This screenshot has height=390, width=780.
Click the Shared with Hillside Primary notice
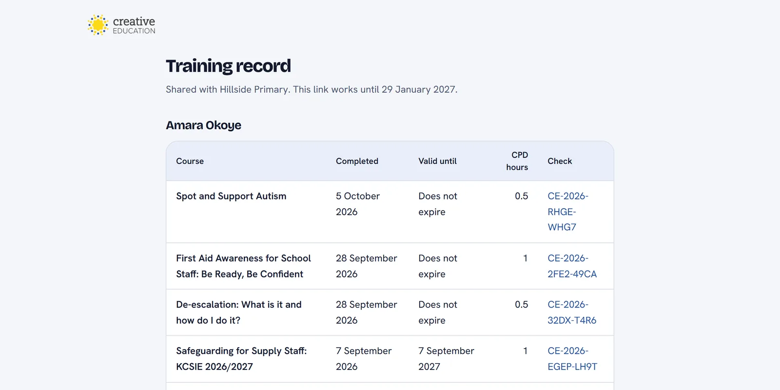point(312,90)
